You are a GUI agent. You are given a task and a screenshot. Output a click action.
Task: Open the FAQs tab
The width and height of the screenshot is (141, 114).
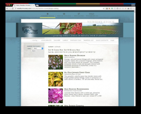(x=112, y=40)
